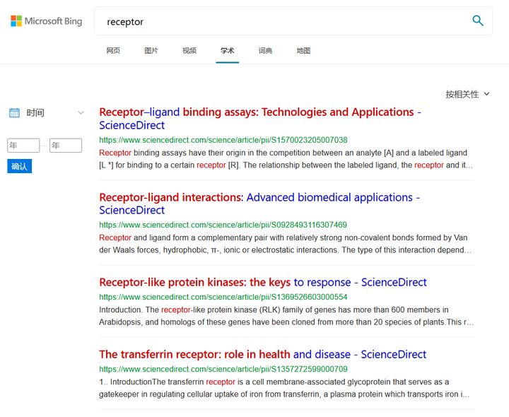Collapse the 时间 filter chevron
Viewport: 509px width, 417px height.
point(81,113)
